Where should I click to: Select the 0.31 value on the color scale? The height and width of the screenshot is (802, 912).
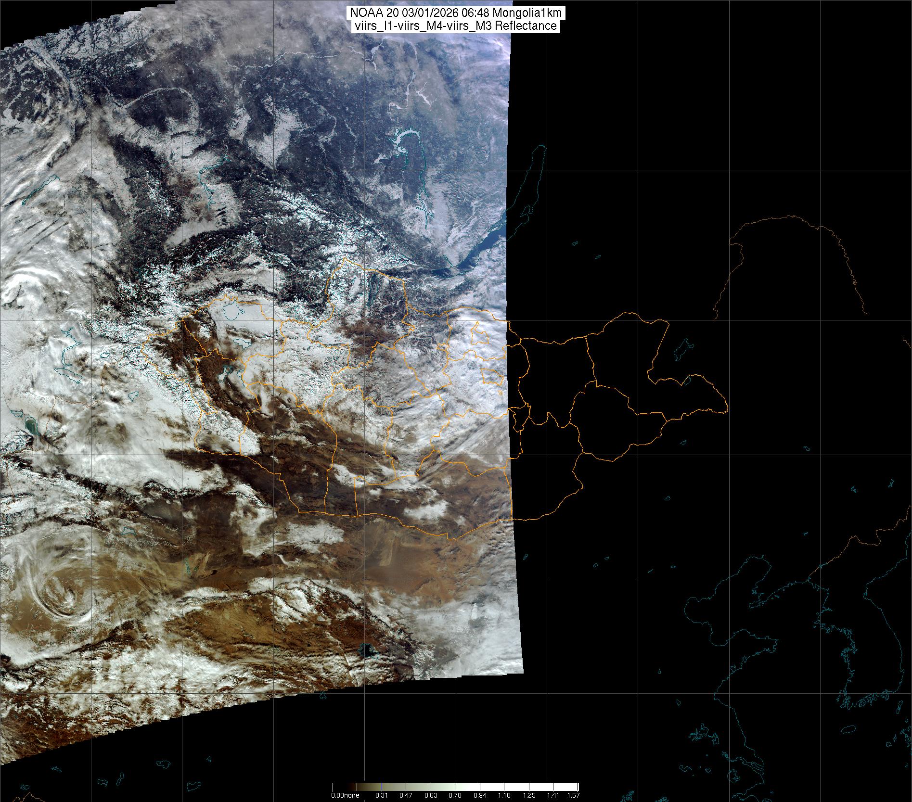[x=381, y=795]
